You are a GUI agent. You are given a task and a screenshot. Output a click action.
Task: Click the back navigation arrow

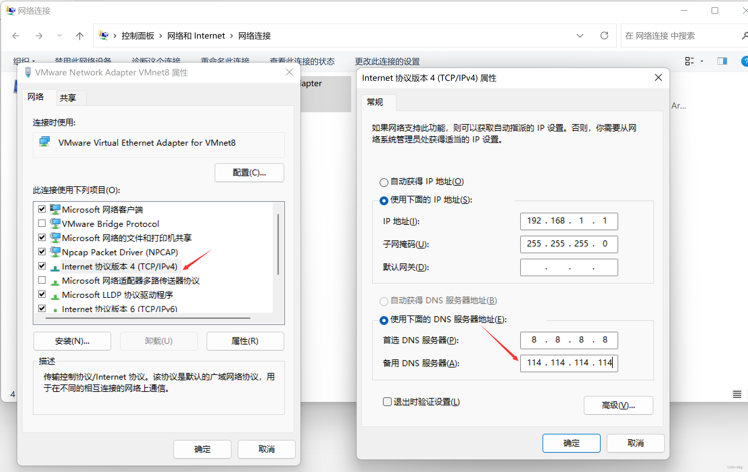(x=16, y=36)
